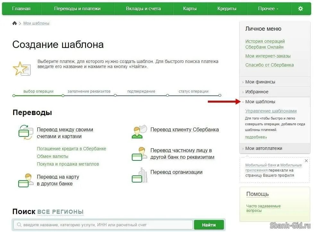The height and width of the screenshot is (232, 315).
Task: Open Переводы и платежи menu tab
Action: click(77, 9)
